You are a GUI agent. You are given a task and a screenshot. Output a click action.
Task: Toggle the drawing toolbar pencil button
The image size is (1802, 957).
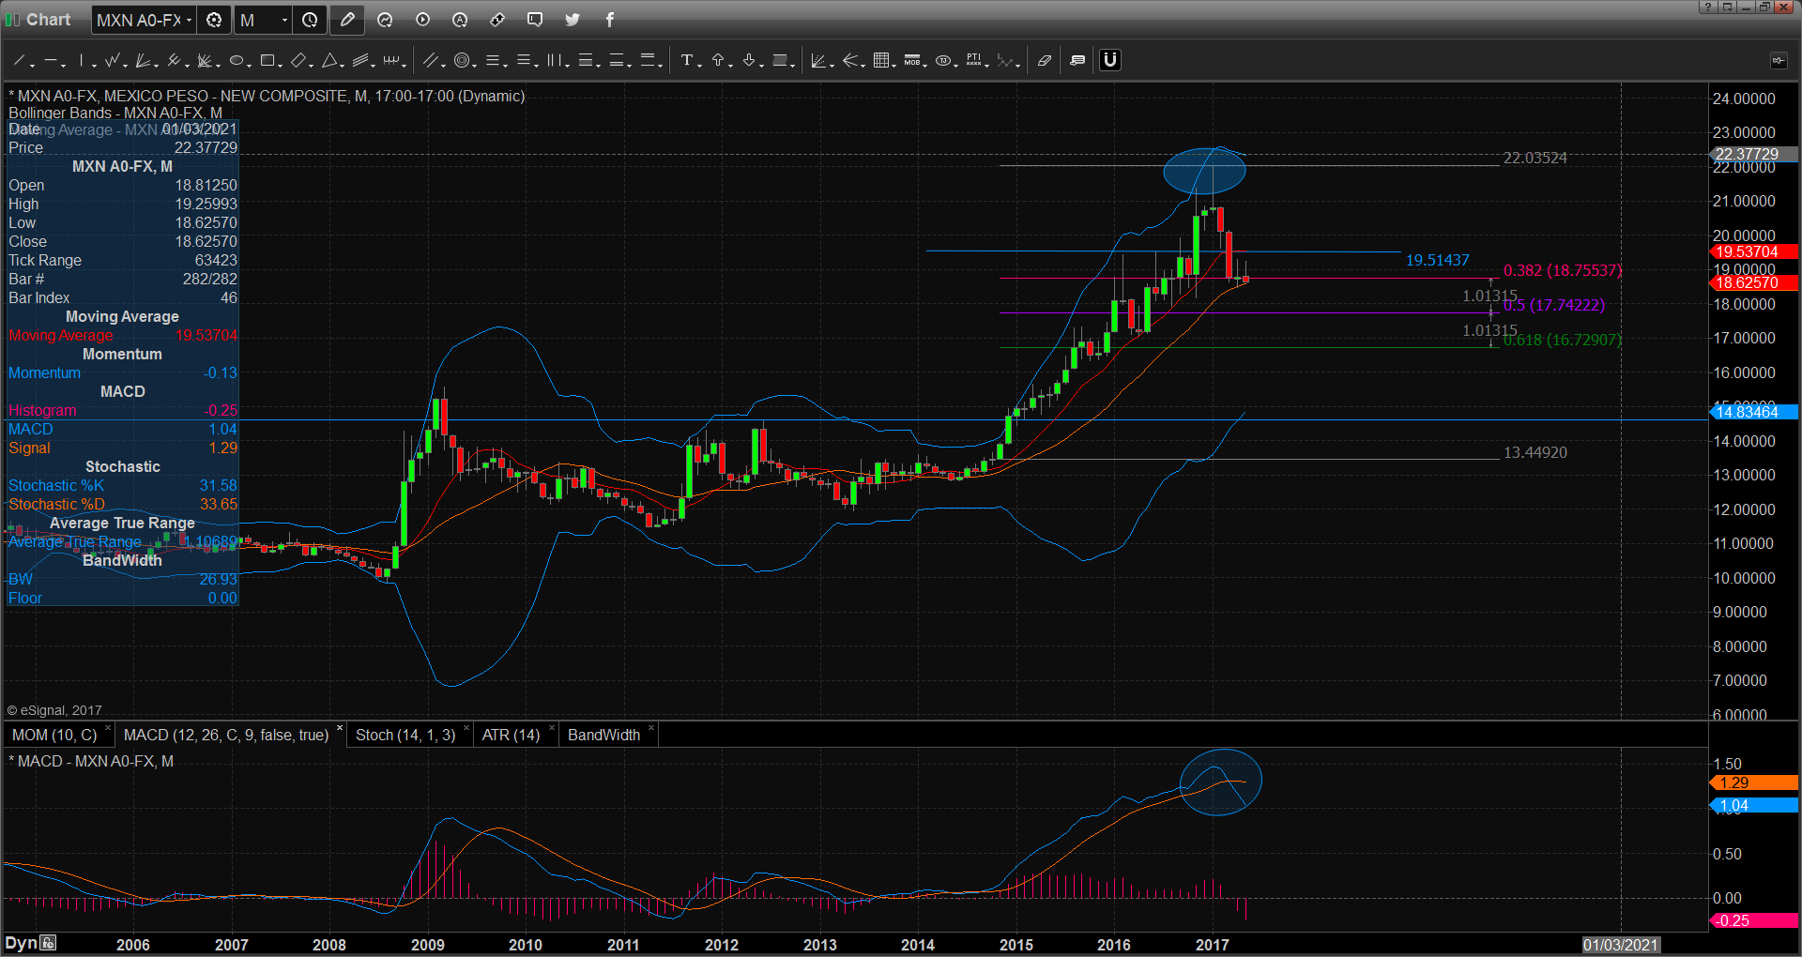click(347, 20)
